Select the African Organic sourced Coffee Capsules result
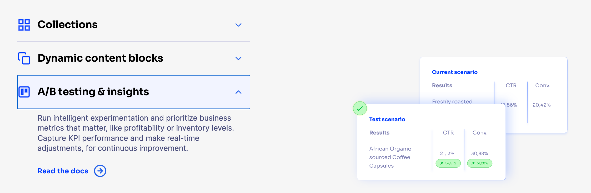Viewport: 591px width, 193px height. click(390, 157)
